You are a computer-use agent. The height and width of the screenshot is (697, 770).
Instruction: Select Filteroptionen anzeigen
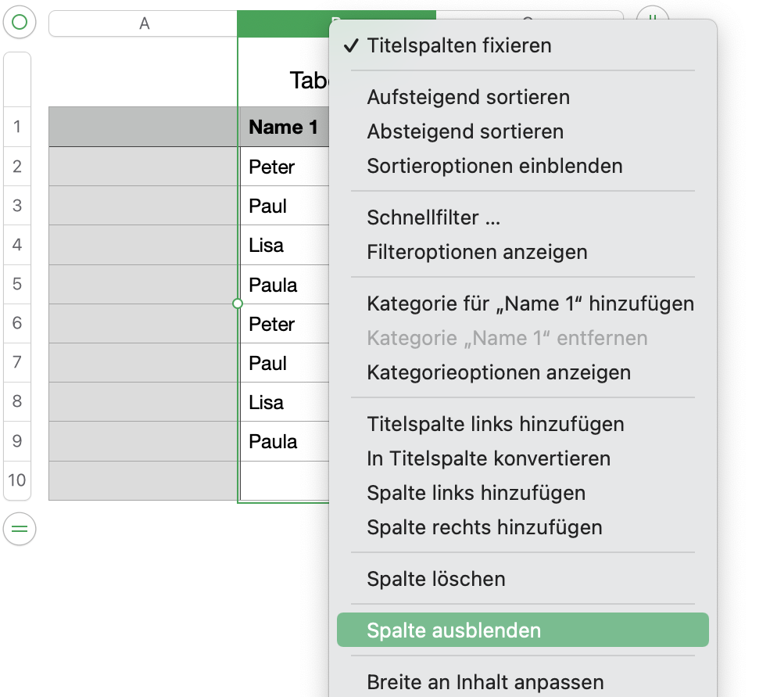coord(477,253)
